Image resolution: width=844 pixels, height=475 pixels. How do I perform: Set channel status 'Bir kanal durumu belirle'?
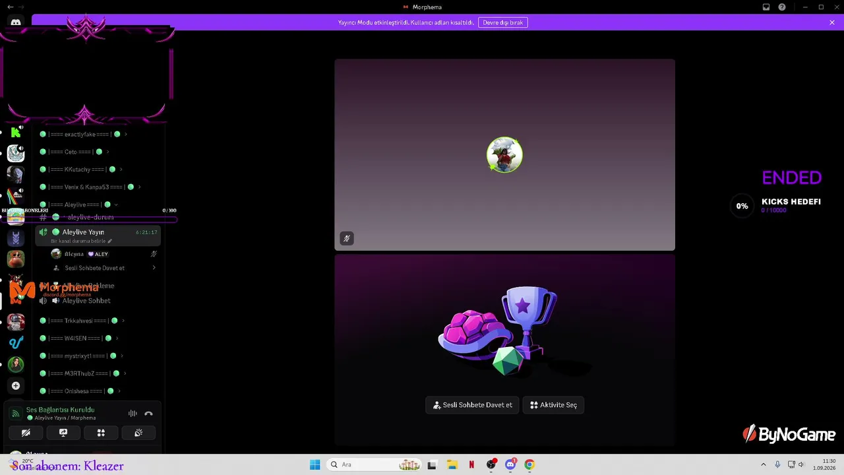(x=82, y=241)
